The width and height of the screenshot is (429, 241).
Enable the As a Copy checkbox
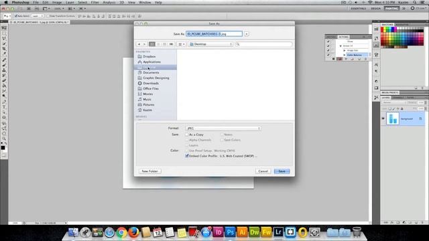pos(187,135)
